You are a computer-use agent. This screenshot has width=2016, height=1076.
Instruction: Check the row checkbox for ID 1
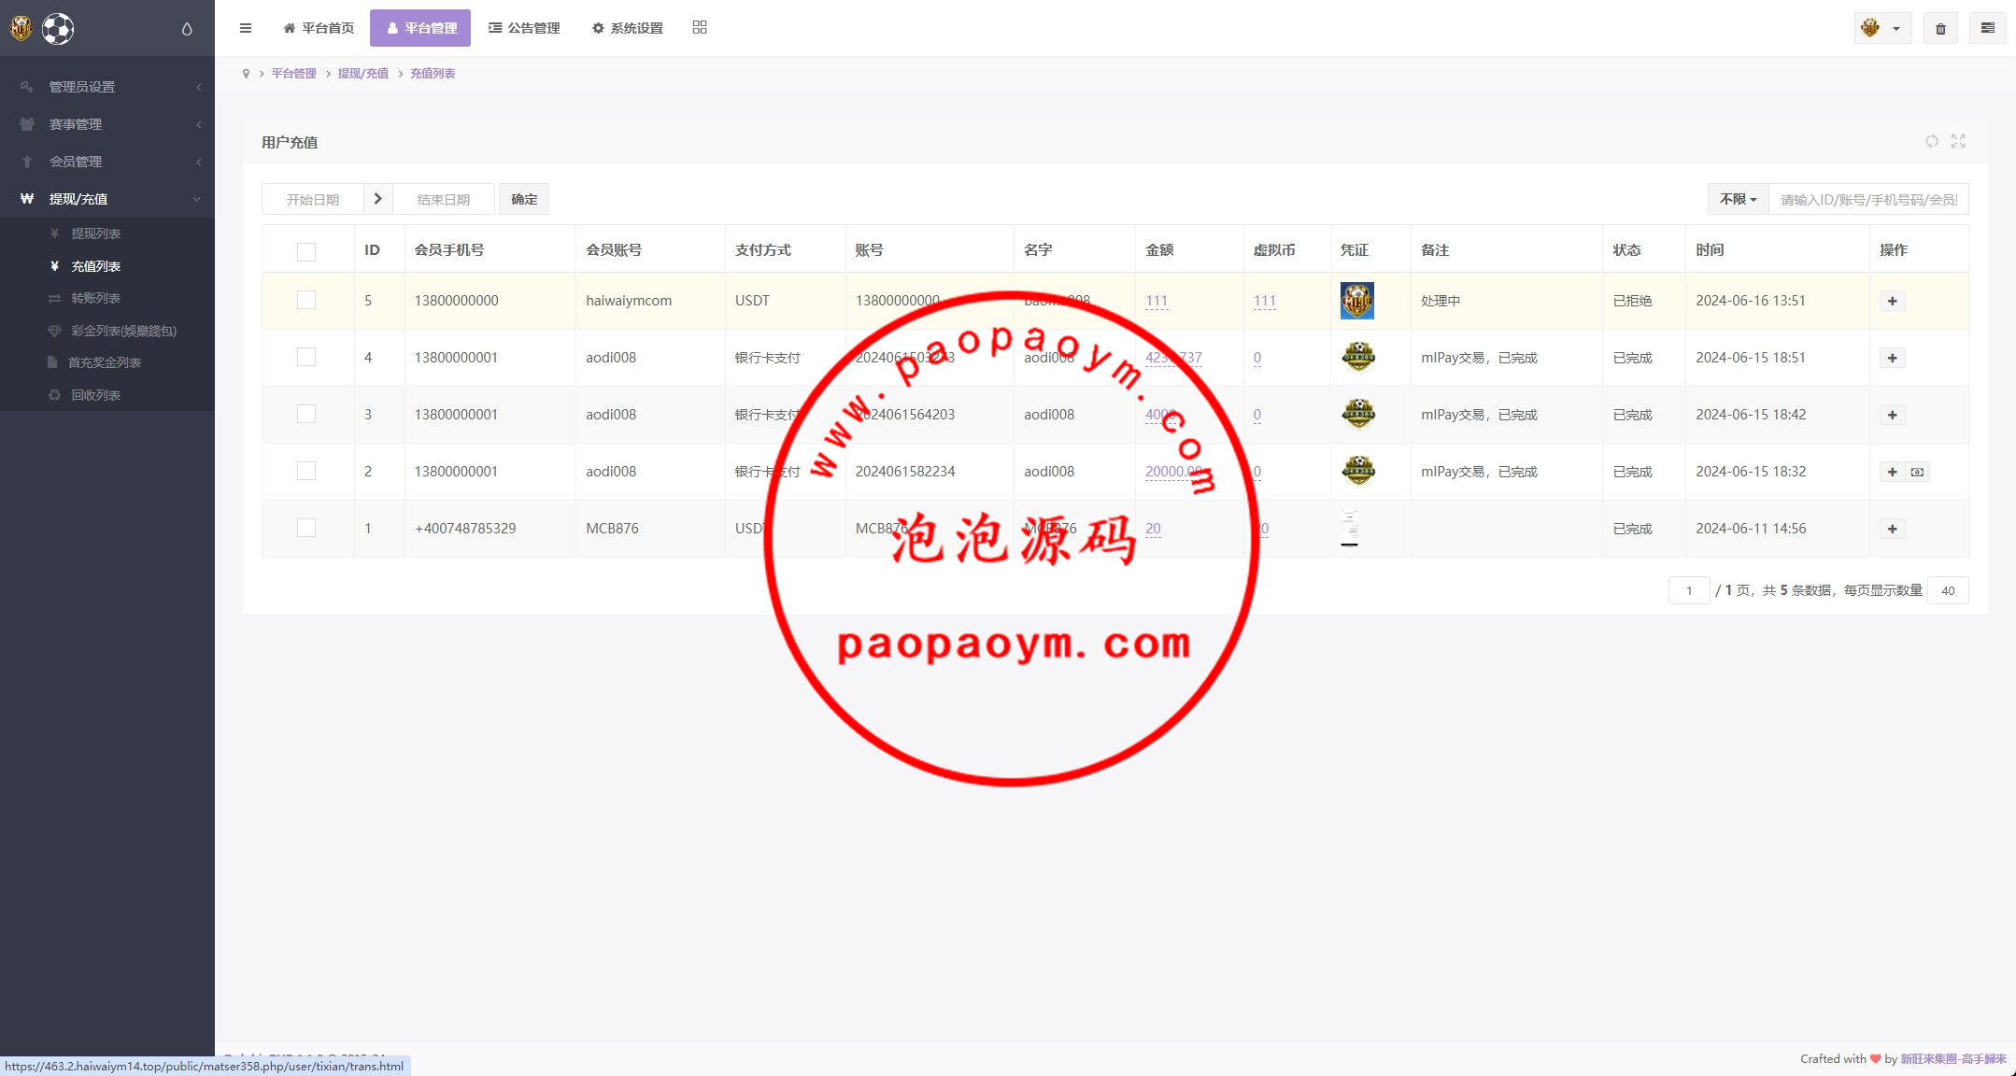(x=306, y=528)
